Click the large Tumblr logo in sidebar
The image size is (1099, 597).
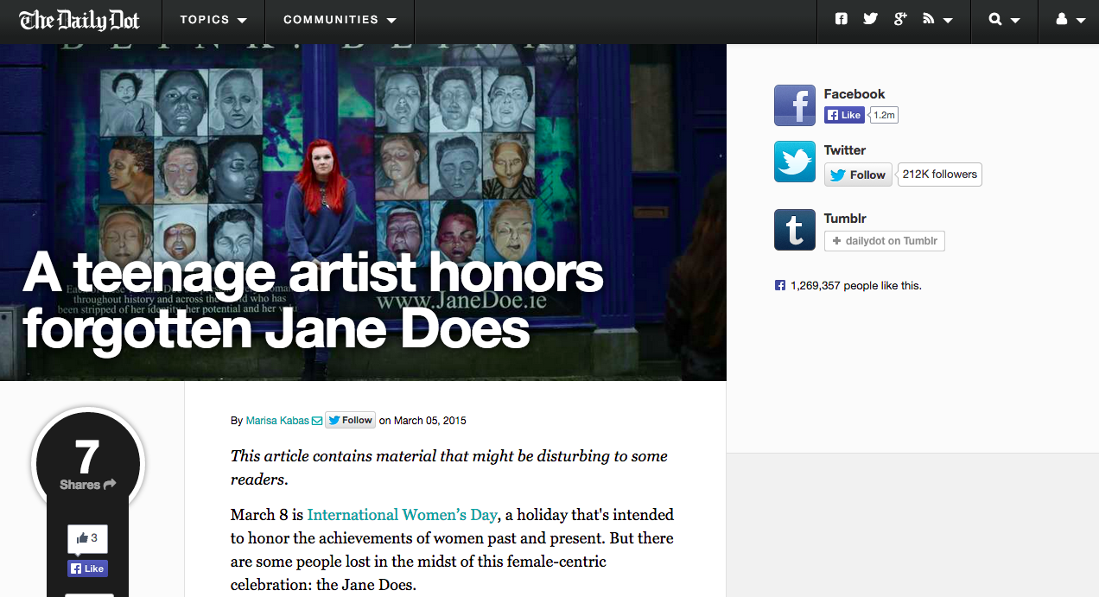pyautogui.click(x=794, y=230)
